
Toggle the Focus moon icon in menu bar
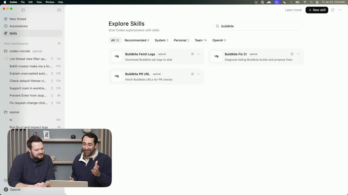285,2
